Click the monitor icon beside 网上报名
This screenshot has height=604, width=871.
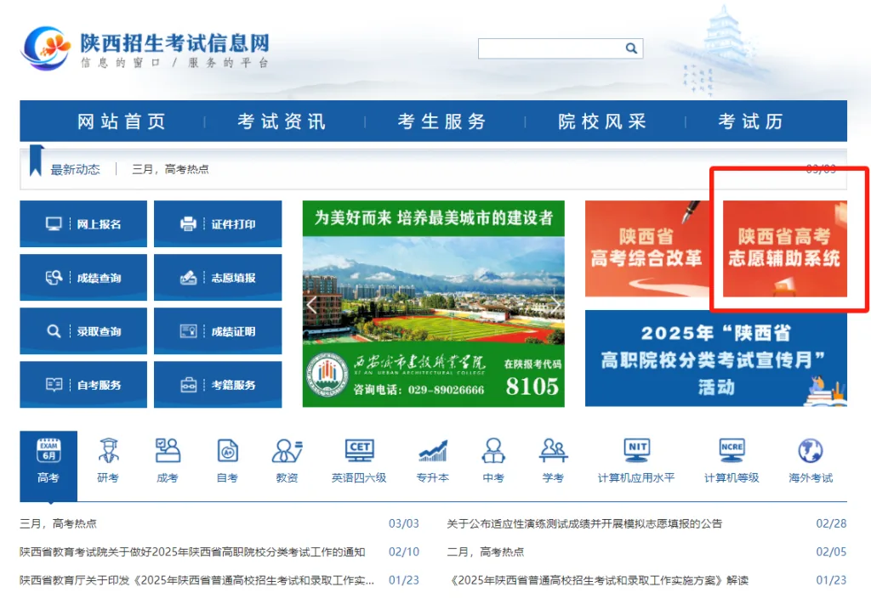coord(54,223)
